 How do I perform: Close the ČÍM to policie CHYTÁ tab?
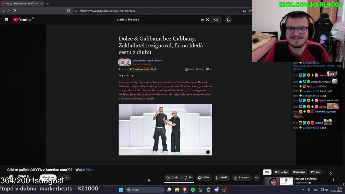tap(41, 4)
